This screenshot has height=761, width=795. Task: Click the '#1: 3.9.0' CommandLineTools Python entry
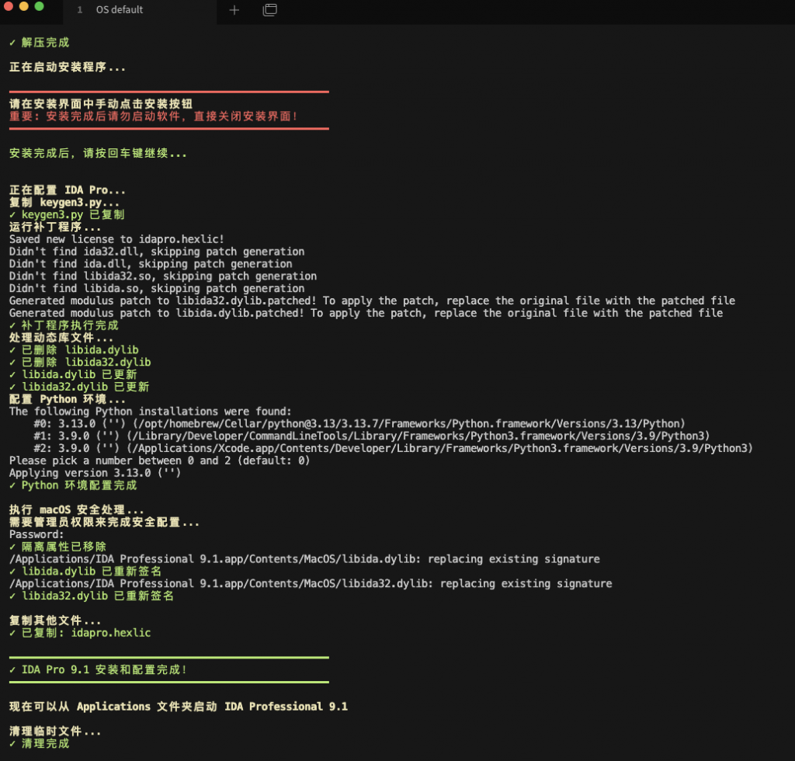(x=372, y=436)
